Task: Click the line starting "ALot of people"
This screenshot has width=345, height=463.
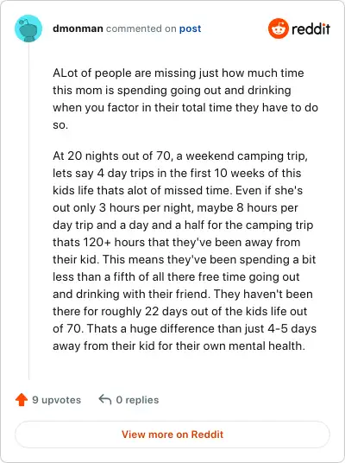Action: coord(178,73)
